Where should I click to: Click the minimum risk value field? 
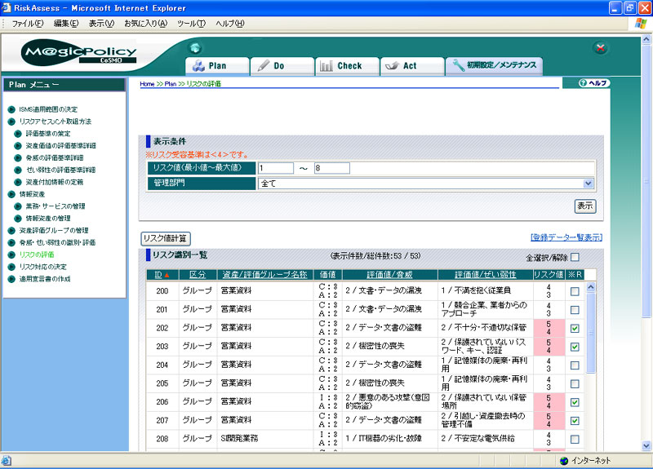coord(276,168)
